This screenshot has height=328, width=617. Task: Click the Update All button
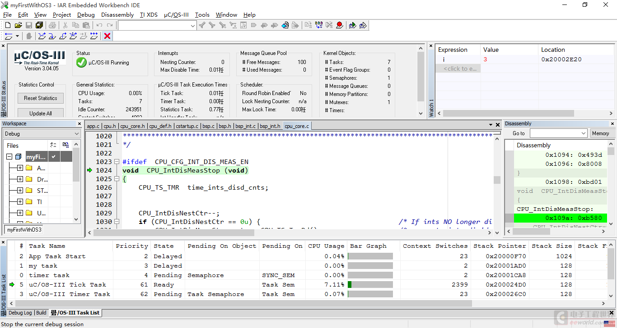point(41,113)
